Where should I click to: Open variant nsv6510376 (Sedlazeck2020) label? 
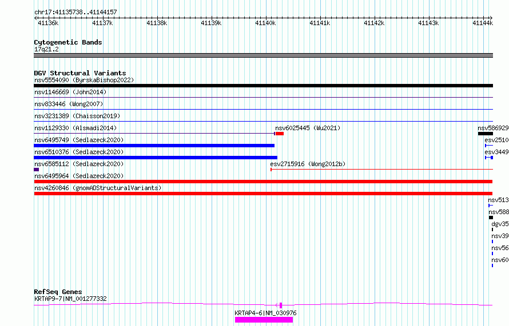[79, 152]
